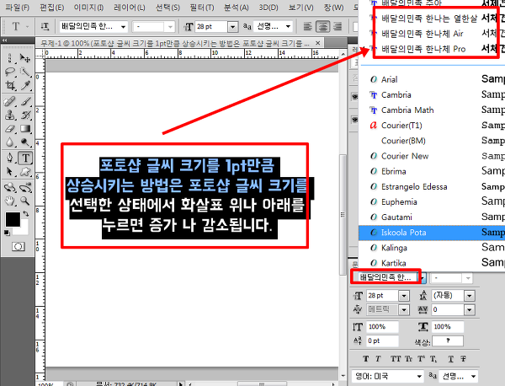Open the 선택(S) menu
The height and width of the screenshot is (386, 505).
pyautogui.click(x=167, y=8)
